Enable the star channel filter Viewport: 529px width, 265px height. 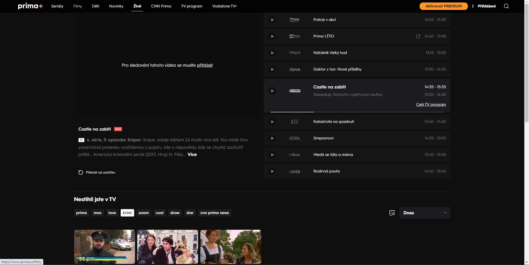(x=190, y=213)
